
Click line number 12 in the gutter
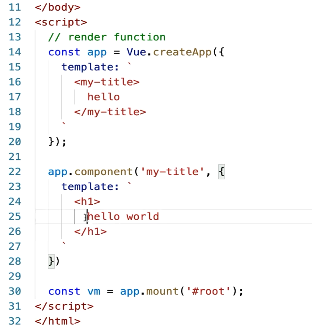pos(15,22)
